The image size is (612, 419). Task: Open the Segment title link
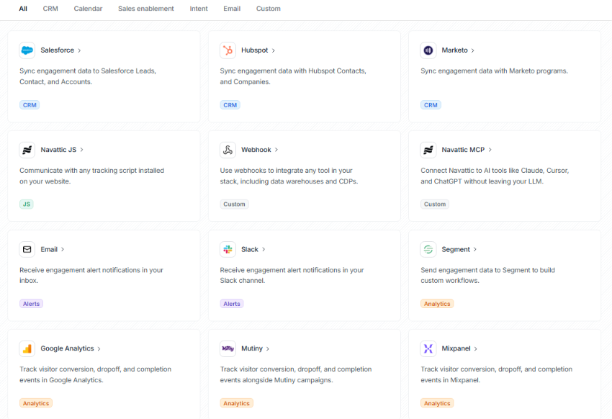click(x=456, y=249)
